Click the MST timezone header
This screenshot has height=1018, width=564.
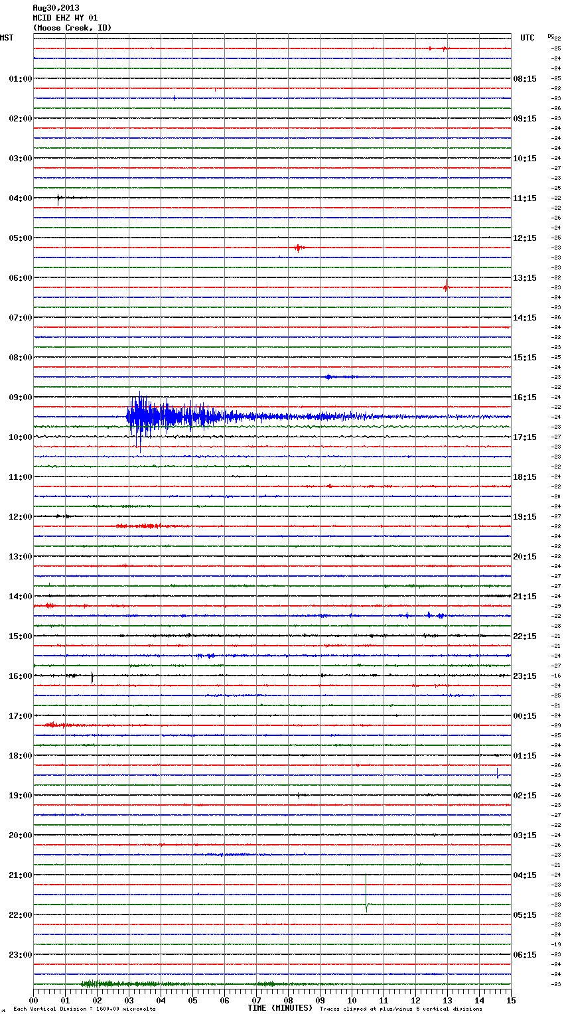(x=7, y=38)
